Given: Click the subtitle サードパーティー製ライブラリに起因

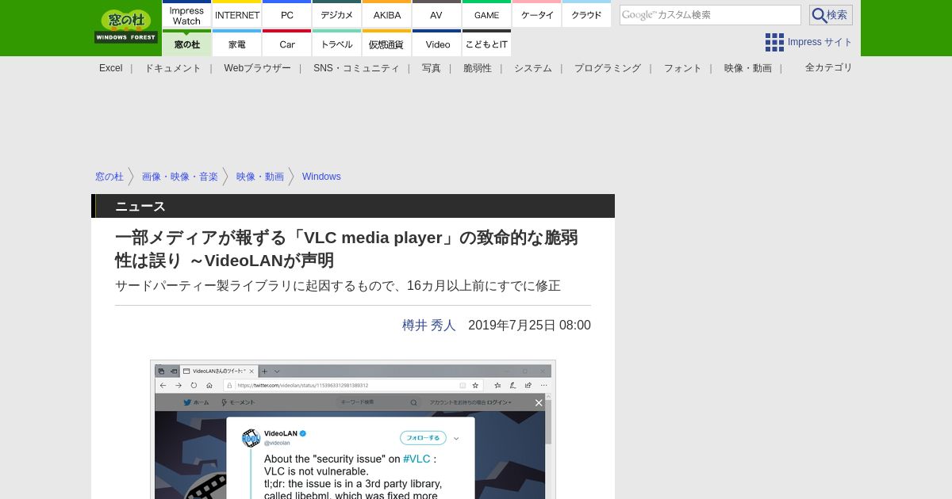Looking at the screenshot, I should click(x=338, y=286).
